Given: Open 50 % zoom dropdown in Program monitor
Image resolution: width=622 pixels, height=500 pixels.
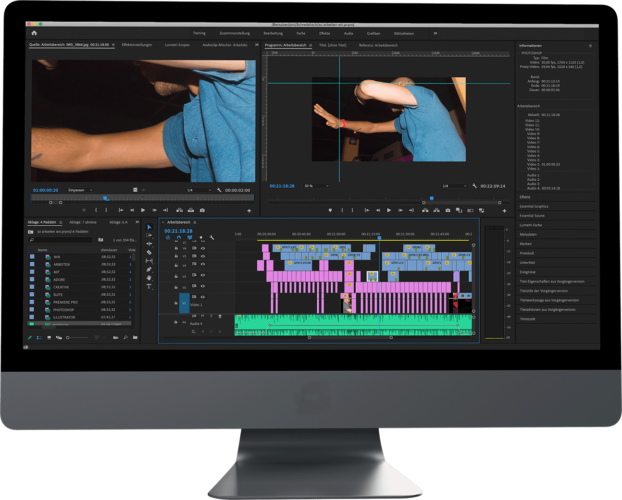Looking at the screenshot, I should click(316, 186).
